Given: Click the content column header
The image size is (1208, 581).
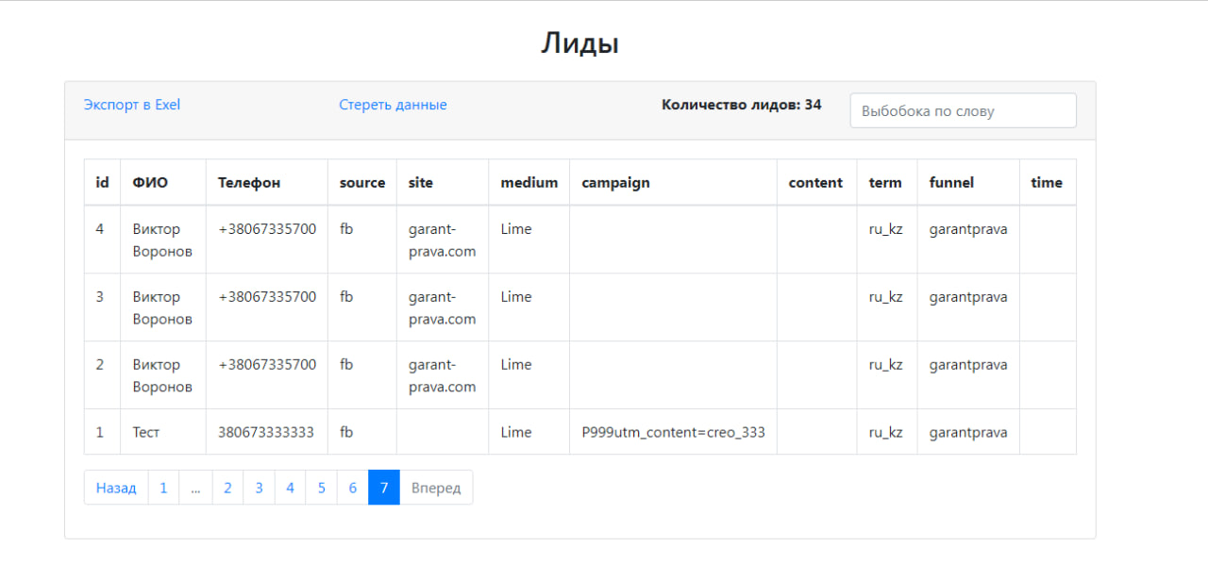Looking at the screenshot, I should point(815,183).
